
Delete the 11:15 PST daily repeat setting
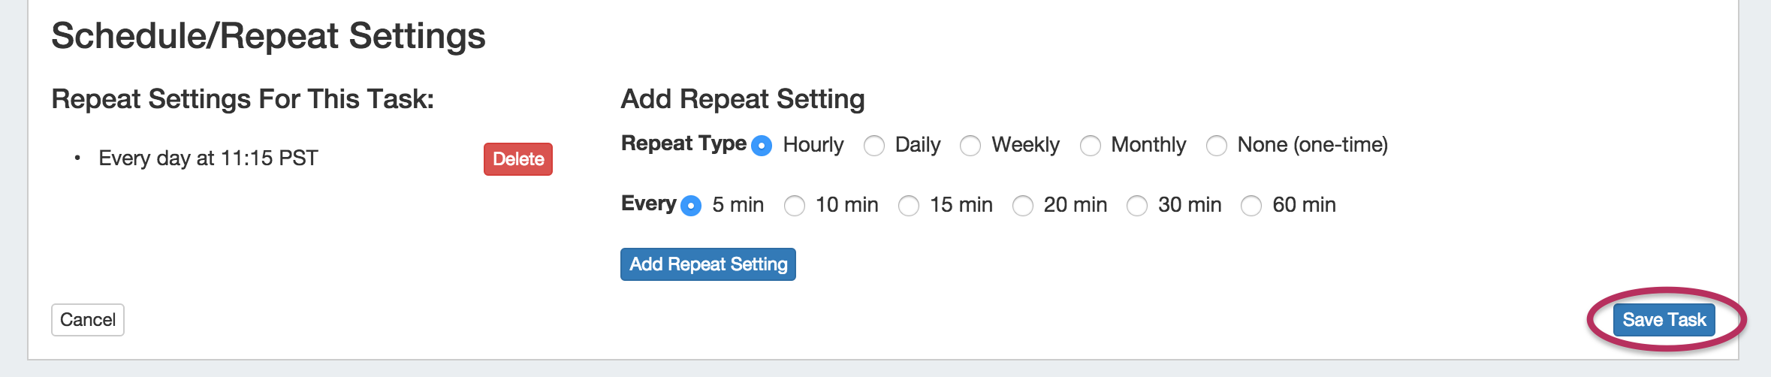pos(518,159)
